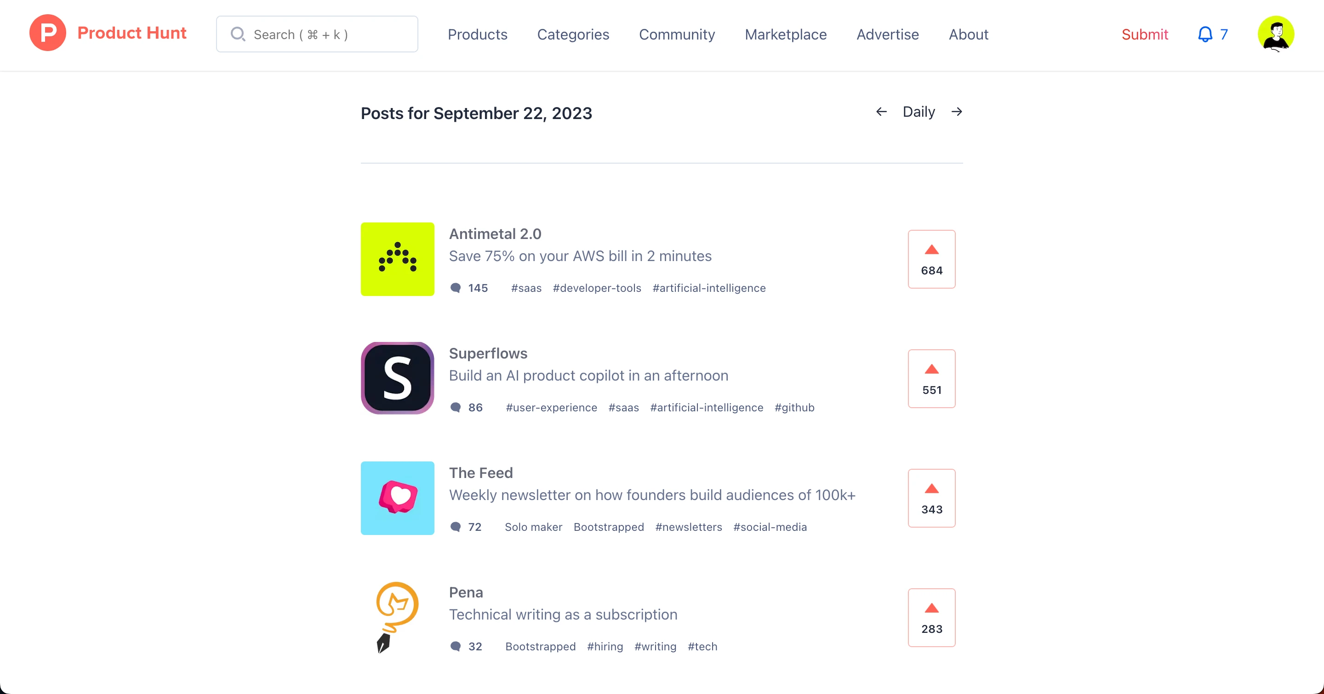Open the Antimetal 2.0 green thumbnail

[397, 259]
